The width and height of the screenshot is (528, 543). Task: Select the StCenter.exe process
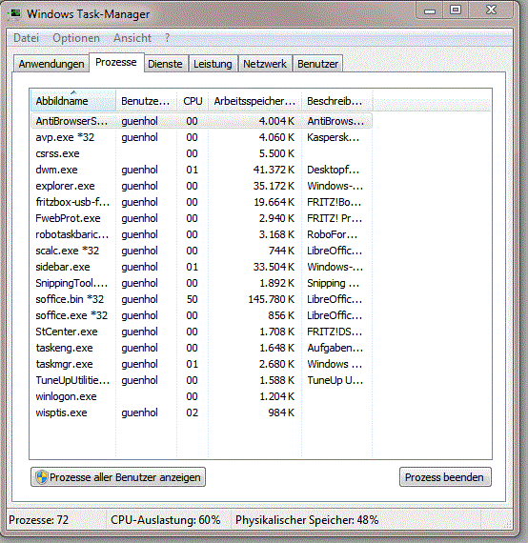pyautogui.click(x=201, y=332)
